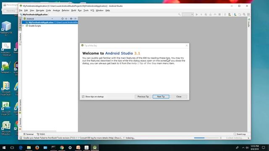Open the Event Log tab
269x151 pixels.
(x=240, y=134)
